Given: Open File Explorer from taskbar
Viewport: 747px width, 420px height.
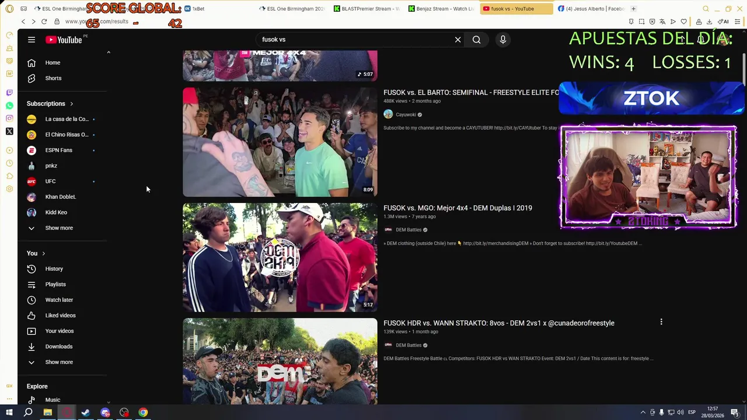Looking at the screenshot, I should tap(48, 412).
